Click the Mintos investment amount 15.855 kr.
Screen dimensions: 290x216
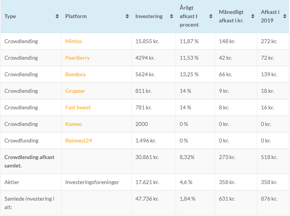[147, 41]
